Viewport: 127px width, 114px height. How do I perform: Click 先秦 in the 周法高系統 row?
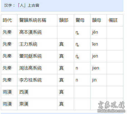[7, 68]
